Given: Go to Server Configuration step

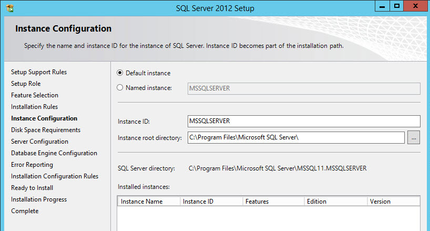Looking at the screenshot, I should (x=39, y=142).
